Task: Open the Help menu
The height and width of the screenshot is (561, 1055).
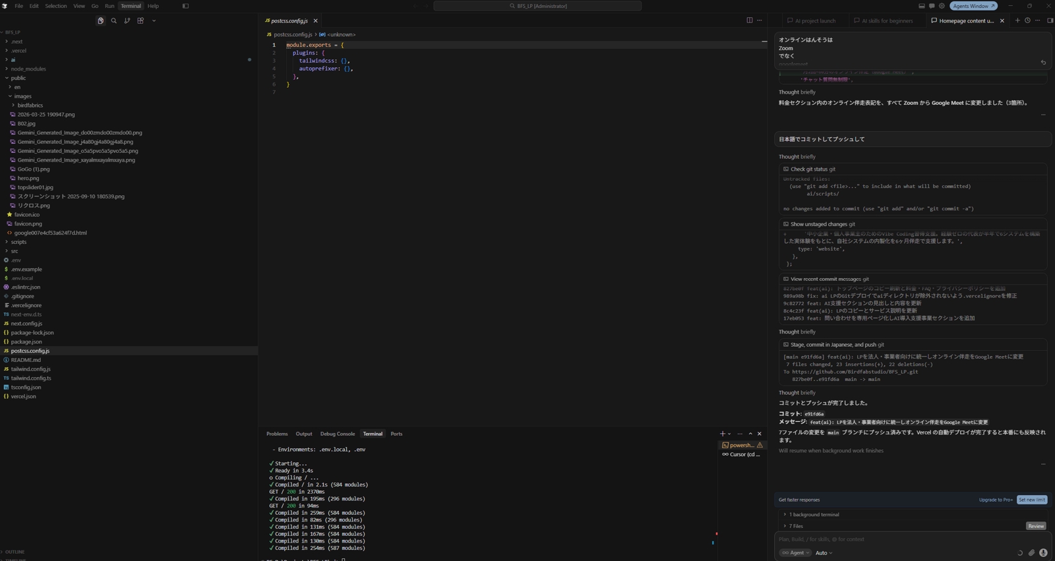Action: pyautogui.click(x=153, y=6)
